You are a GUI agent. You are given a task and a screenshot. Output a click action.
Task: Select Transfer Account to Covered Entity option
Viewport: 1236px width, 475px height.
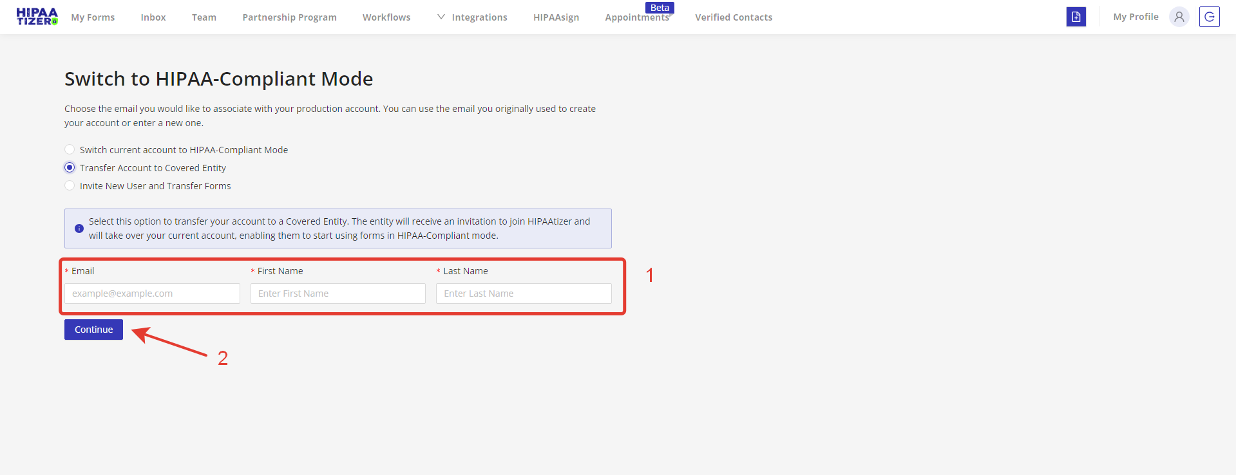(70, 168)
